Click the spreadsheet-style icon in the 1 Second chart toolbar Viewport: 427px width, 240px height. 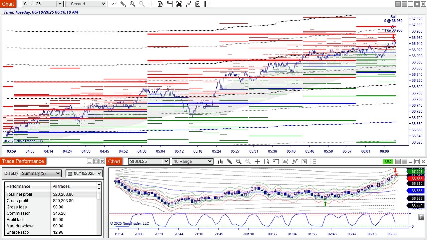[x=198, y=4]
